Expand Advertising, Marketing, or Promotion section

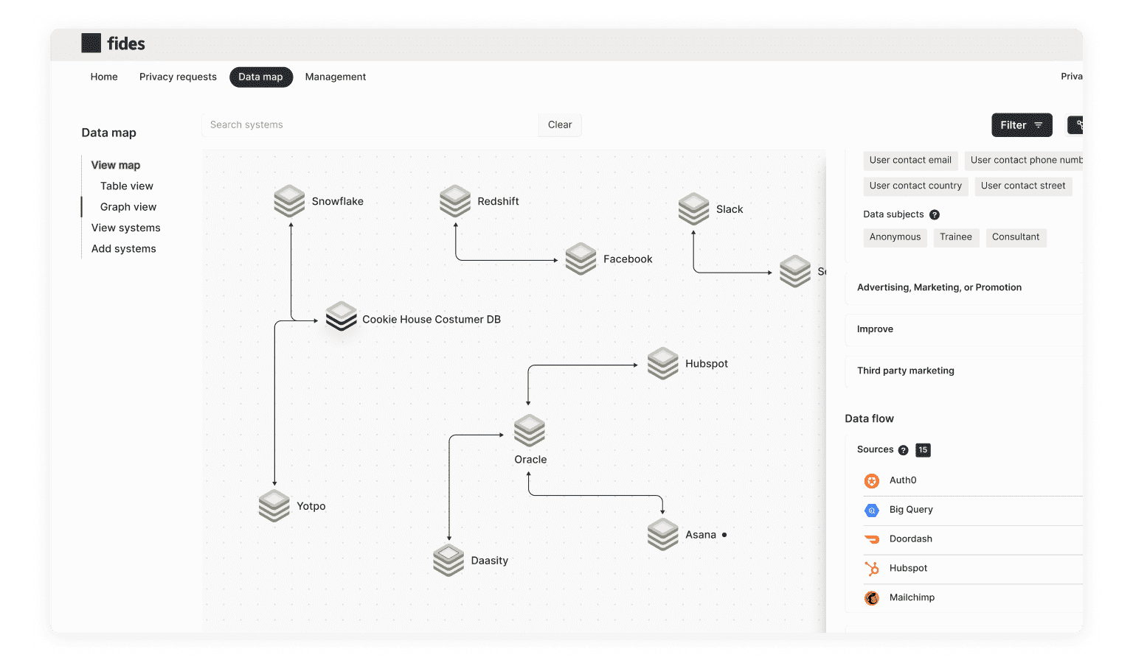click(964, 287)
